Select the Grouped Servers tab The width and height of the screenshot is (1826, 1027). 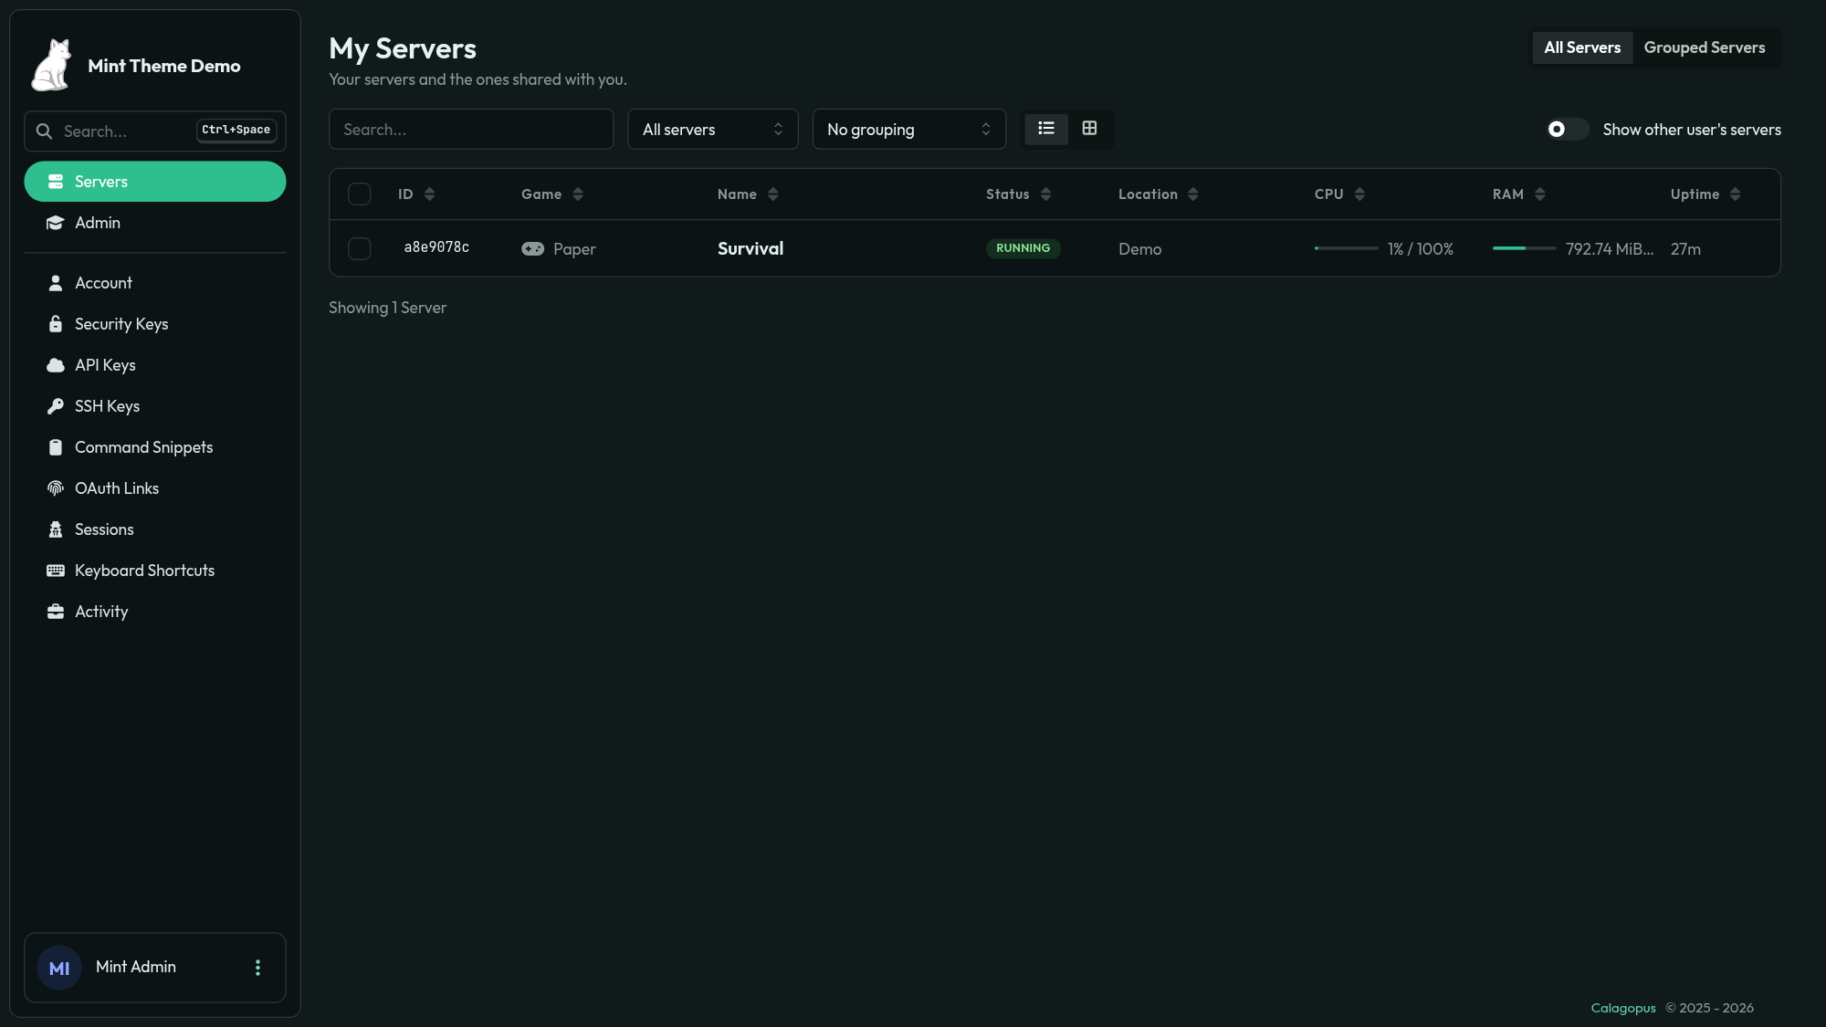point(1705,48)
